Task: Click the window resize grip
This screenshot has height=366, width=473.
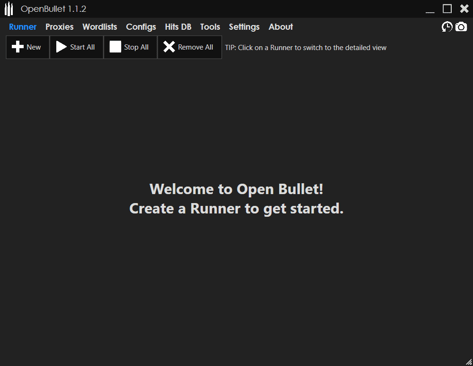Action: 469,362
